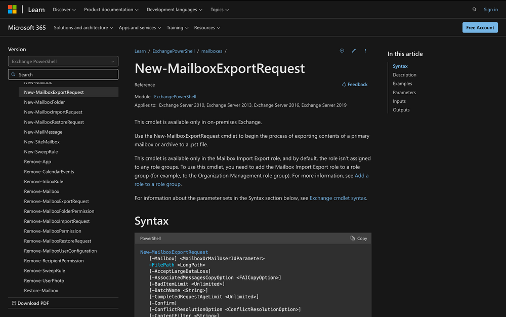506x317 pixels.
Task: Click the search magnifier in the top bar
Action: [474, 9]
